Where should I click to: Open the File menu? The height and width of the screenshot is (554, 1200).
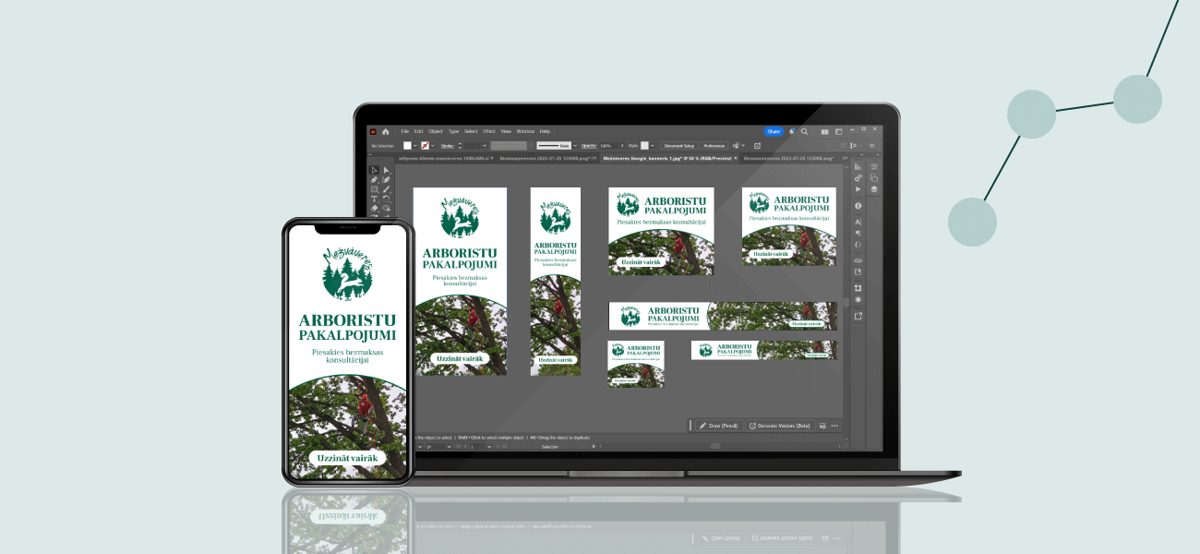point(404,131)
